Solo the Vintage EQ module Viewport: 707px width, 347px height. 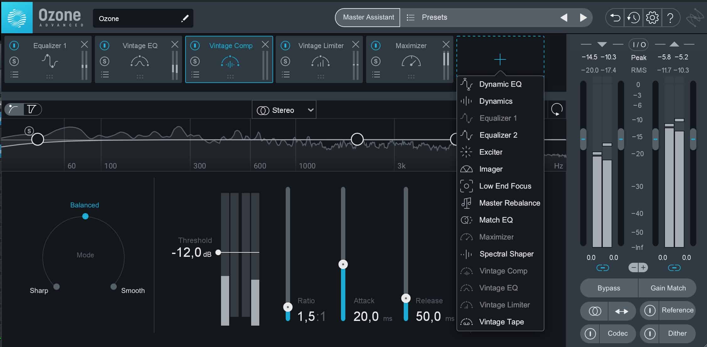point(105,61)
